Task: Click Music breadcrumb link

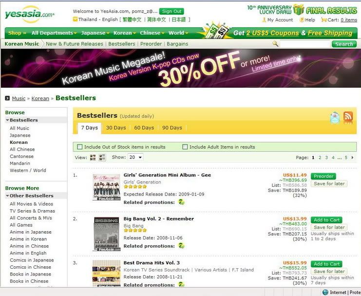Action: pos(19,99)
